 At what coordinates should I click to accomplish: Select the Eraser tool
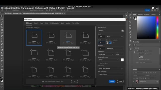tap(2, 47)
